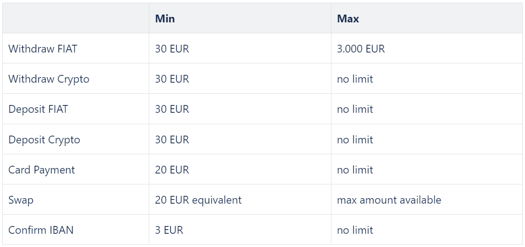The image size is (525, 247).
Task: Select the Withdraw Crypto row label
Action: (x=49, y=79)
